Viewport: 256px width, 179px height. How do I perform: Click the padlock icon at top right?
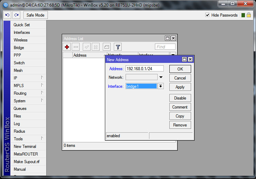click(x=249, y=15)
